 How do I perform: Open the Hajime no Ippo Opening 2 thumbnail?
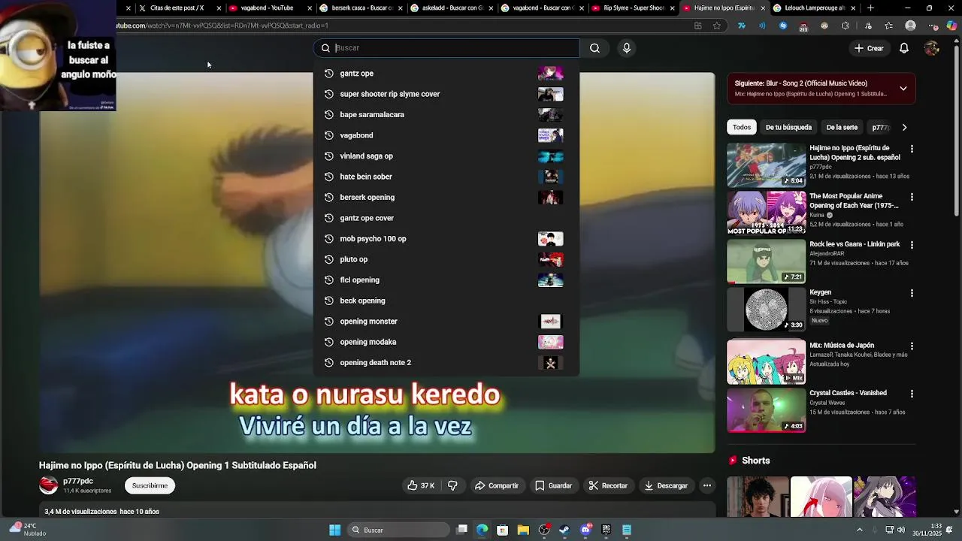[x=766, y=165]
